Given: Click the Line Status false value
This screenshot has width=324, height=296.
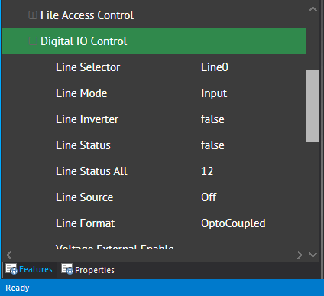Looking at the screenshot, I should click(250, 145).
